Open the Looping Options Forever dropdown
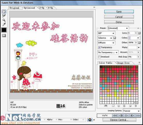 [132, 111]
